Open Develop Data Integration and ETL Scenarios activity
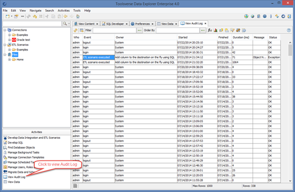 click(x=34, y=138)
